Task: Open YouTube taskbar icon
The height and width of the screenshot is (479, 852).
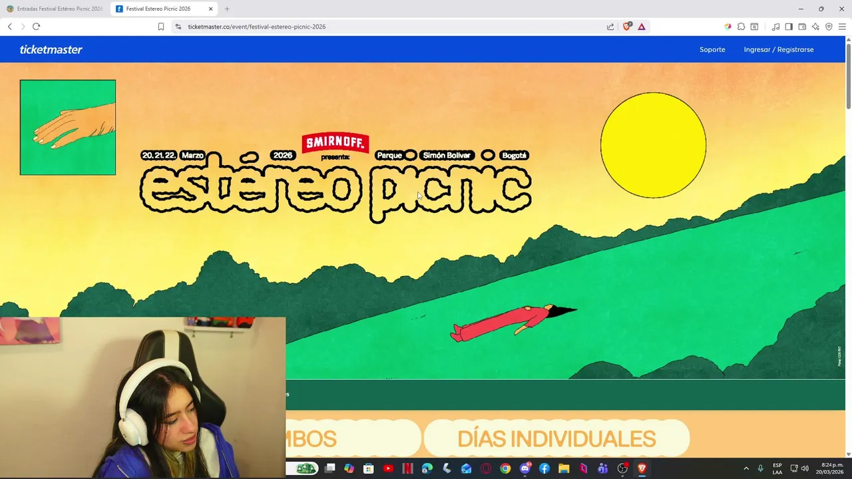Action: 388,468
